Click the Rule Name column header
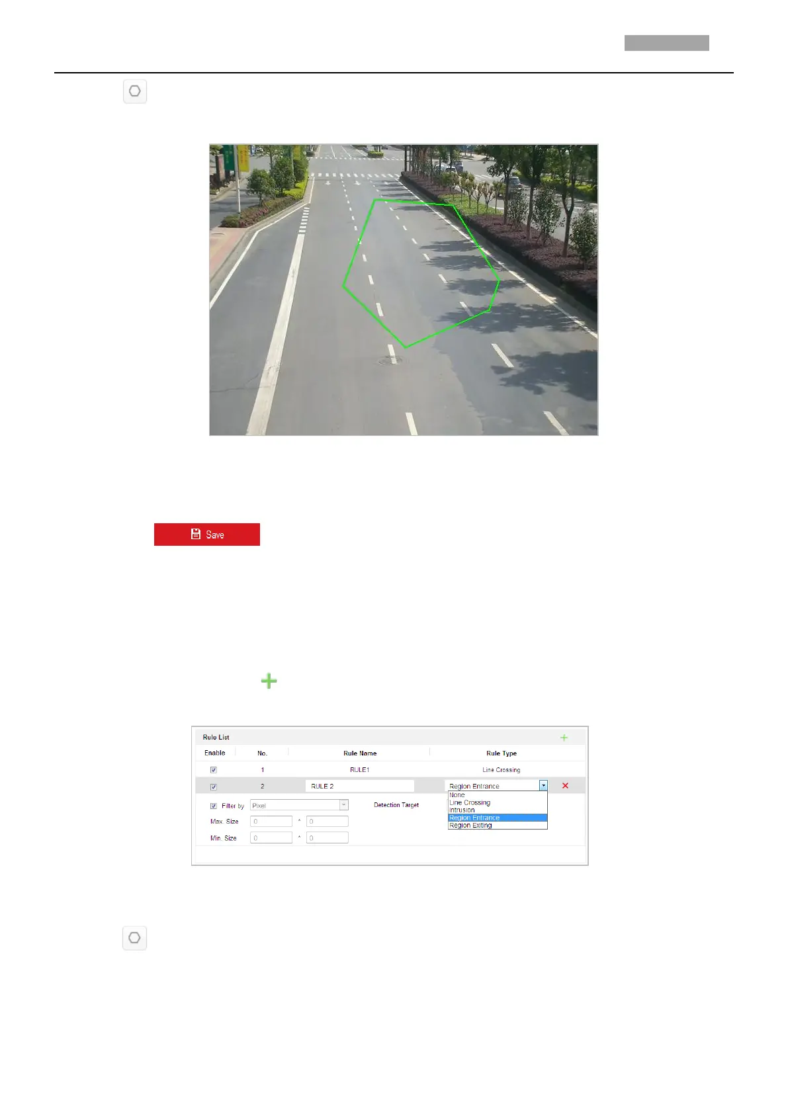The width and height of the screenshot is (788, 1114). (360, 753)
